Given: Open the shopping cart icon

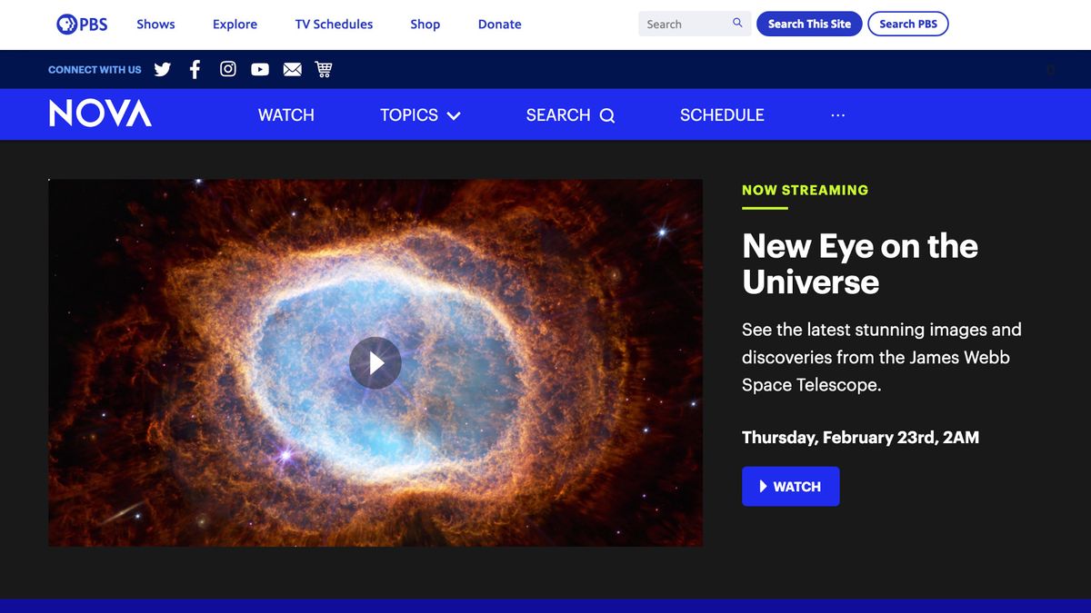Looking at the screenshot, I should pos(324,69).
